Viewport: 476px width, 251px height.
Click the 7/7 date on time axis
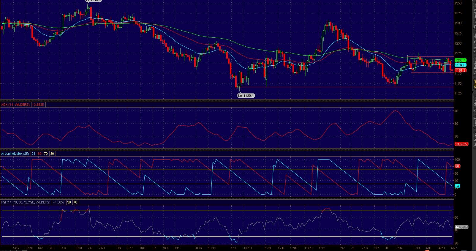[x=90, y=248]
